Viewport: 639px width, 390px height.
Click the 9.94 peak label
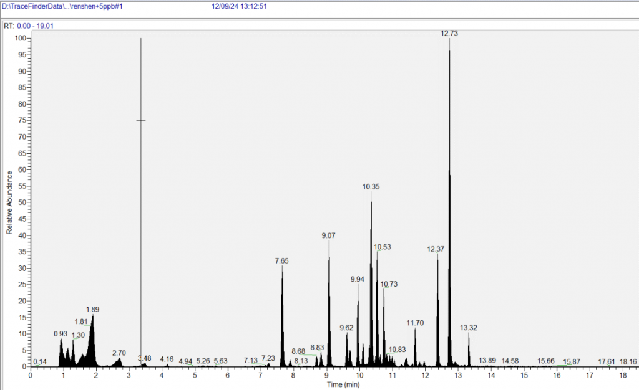[x=358, y=279]
